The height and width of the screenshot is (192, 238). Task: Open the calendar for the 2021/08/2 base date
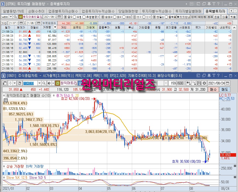pyautogui.click(x=59, y=17)
